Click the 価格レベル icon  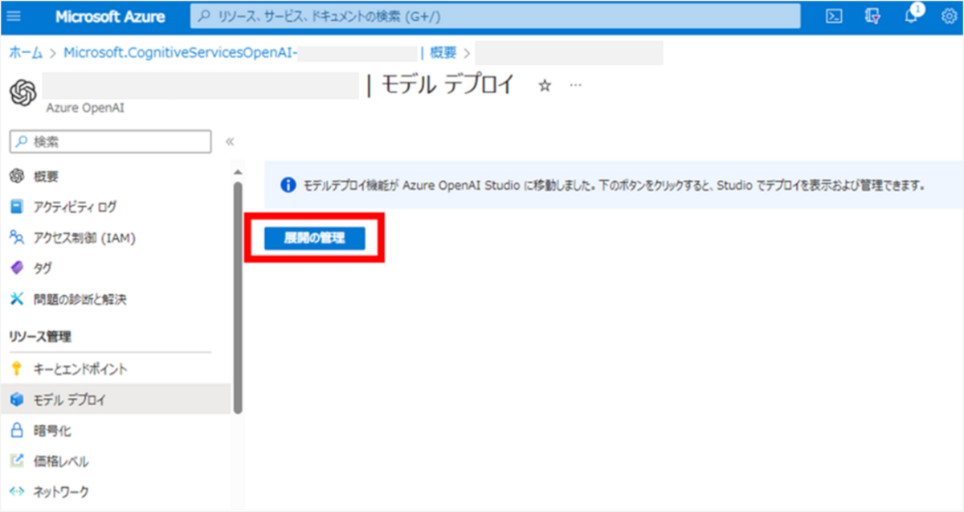point(17,461)
